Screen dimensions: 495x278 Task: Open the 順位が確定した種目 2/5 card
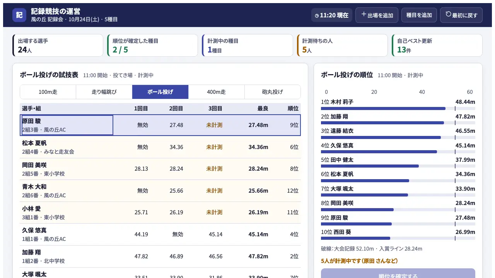(152, 45)
